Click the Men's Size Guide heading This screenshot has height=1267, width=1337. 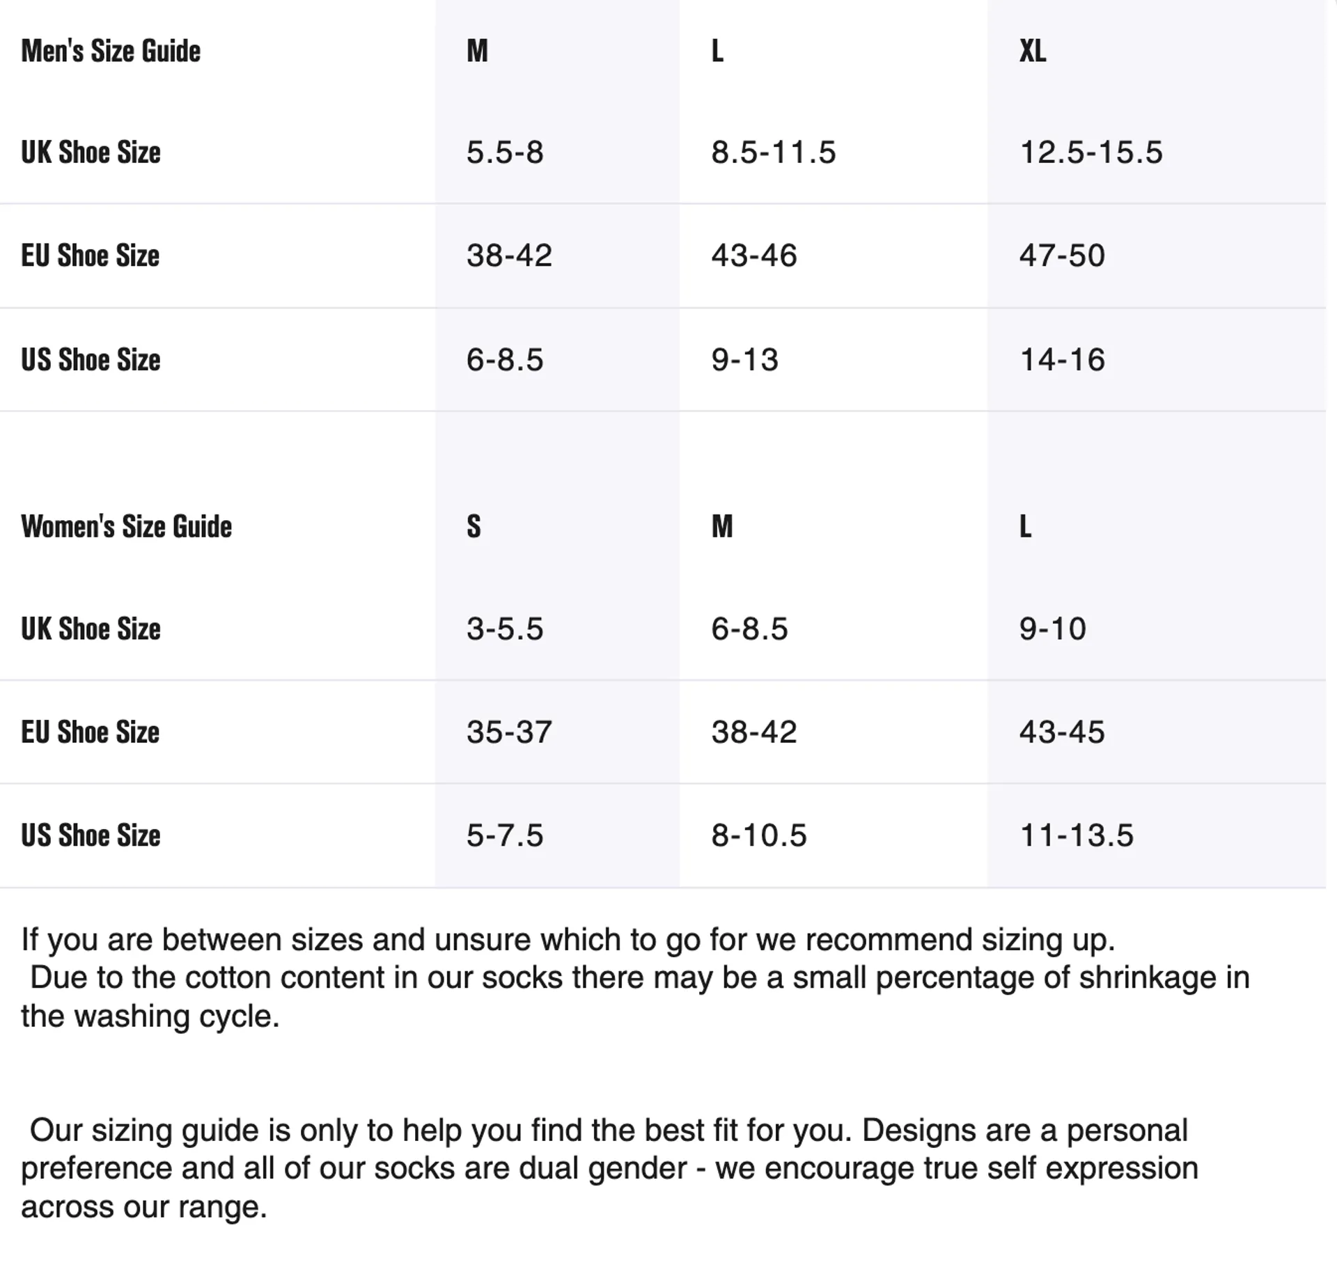point(111,51)
